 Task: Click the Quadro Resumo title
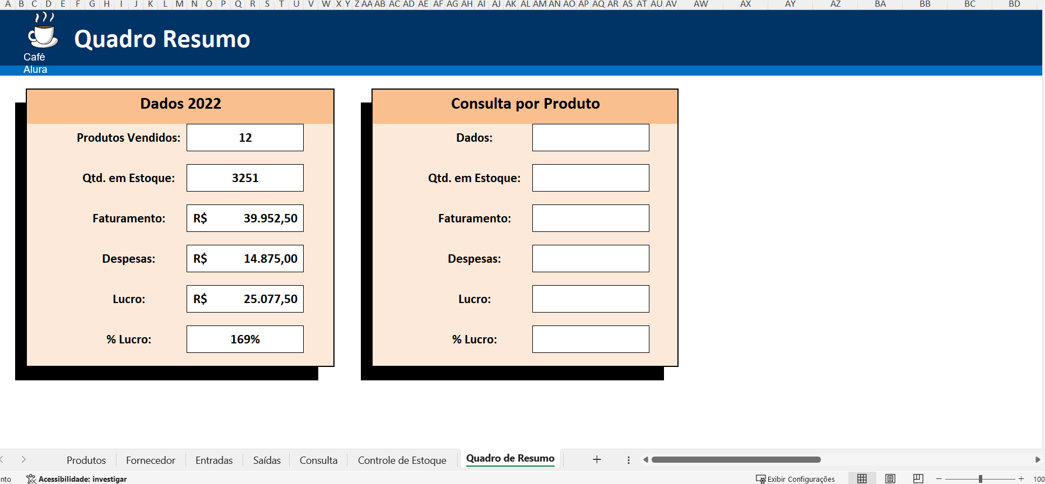162,39
